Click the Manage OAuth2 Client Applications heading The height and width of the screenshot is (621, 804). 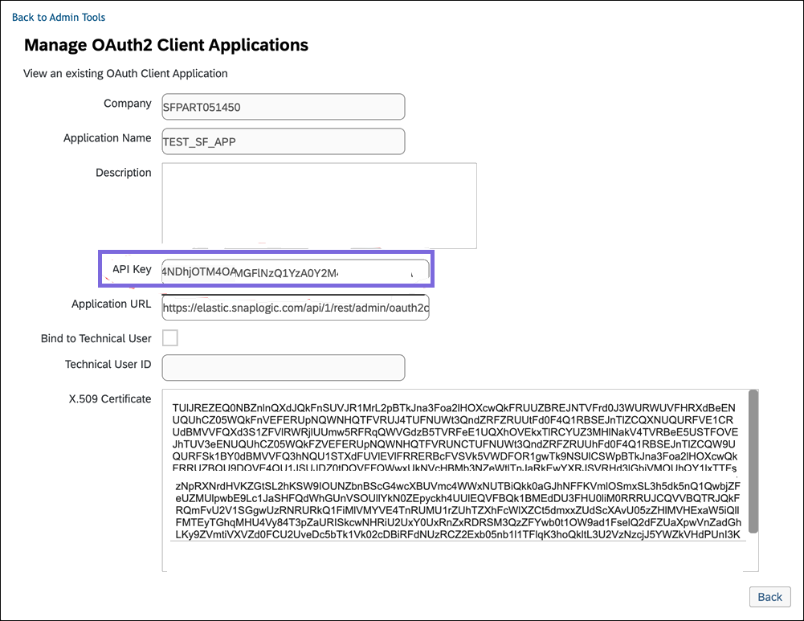[166, 45]
